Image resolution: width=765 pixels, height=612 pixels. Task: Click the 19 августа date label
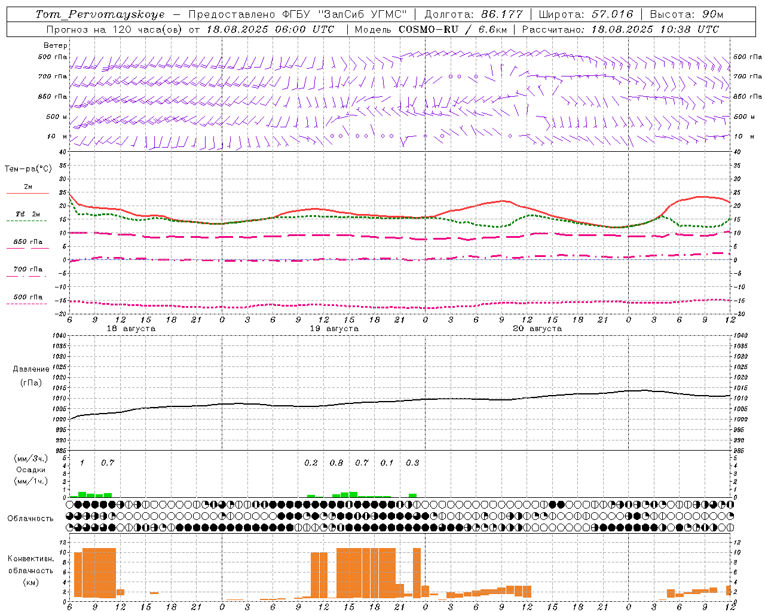[334, 329]
